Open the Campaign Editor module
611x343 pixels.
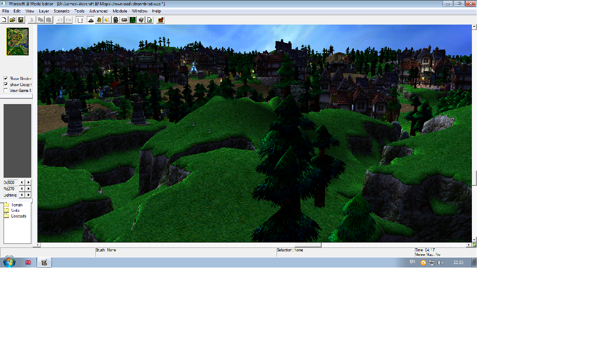coord(124,20)
